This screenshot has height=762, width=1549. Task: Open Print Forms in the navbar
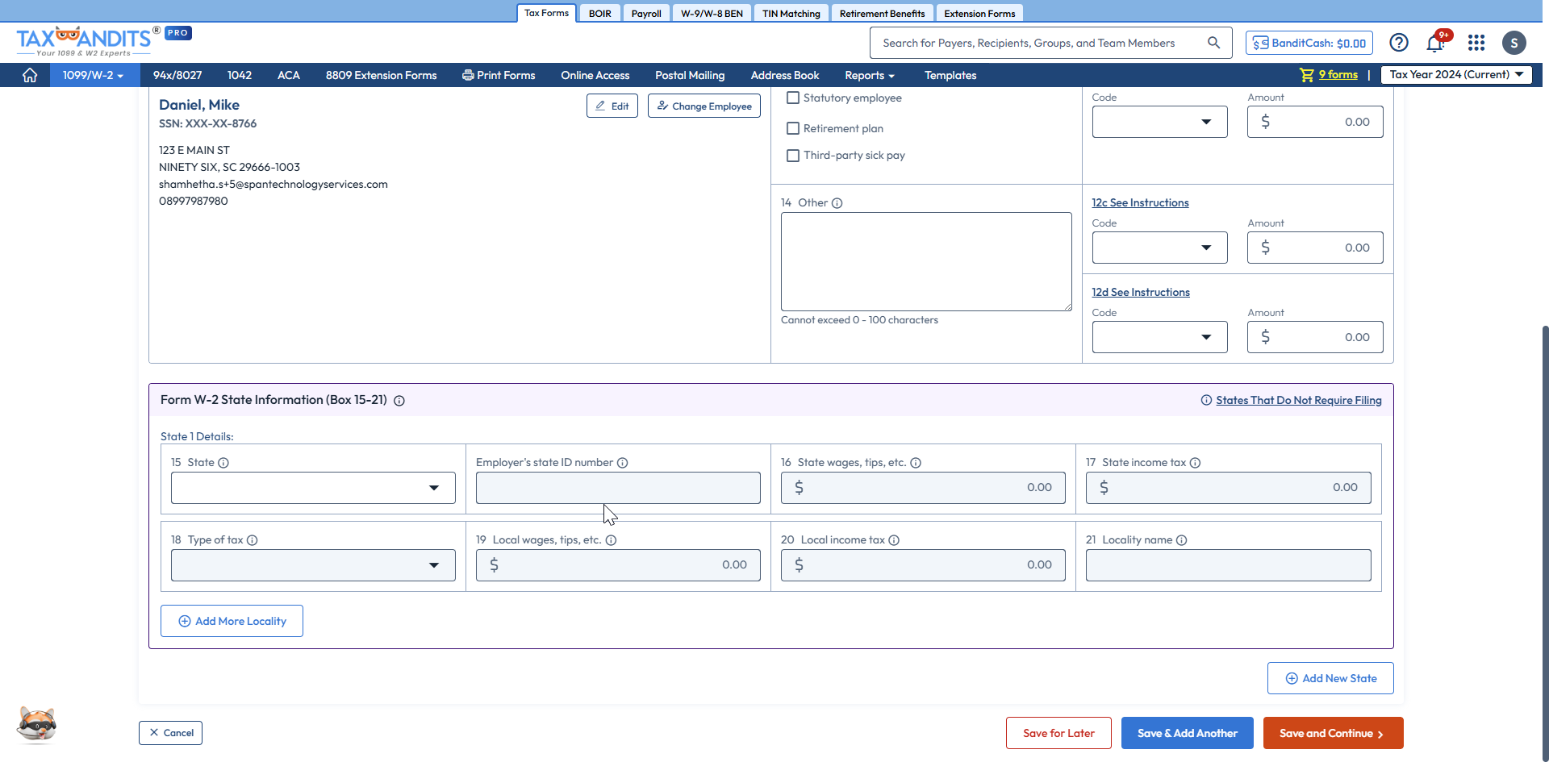[x=499, y=75]
